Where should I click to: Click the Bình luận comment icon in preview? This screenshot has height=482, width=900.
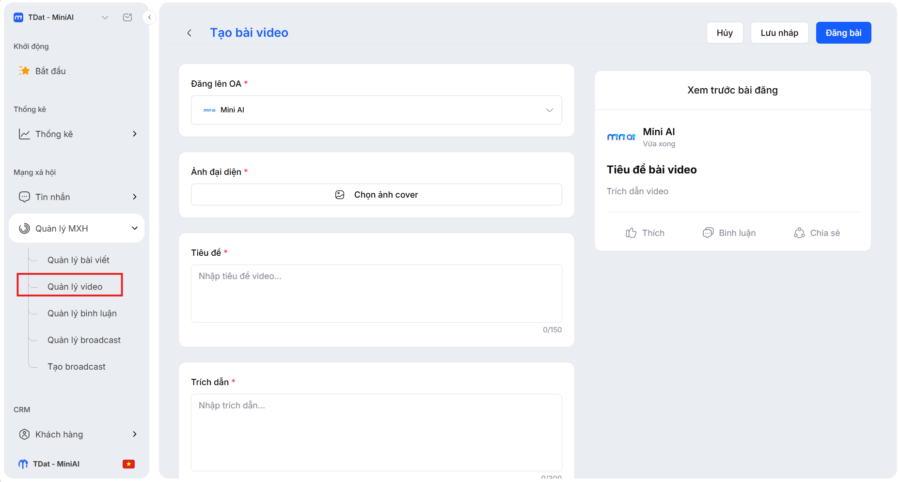pos(708,233)
